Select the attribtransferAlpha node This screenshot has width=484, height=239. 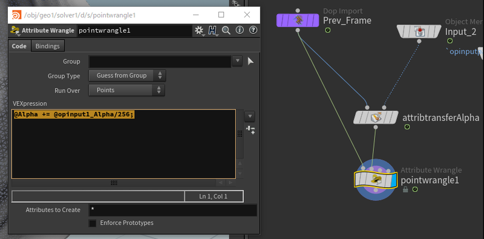(376, 117)
